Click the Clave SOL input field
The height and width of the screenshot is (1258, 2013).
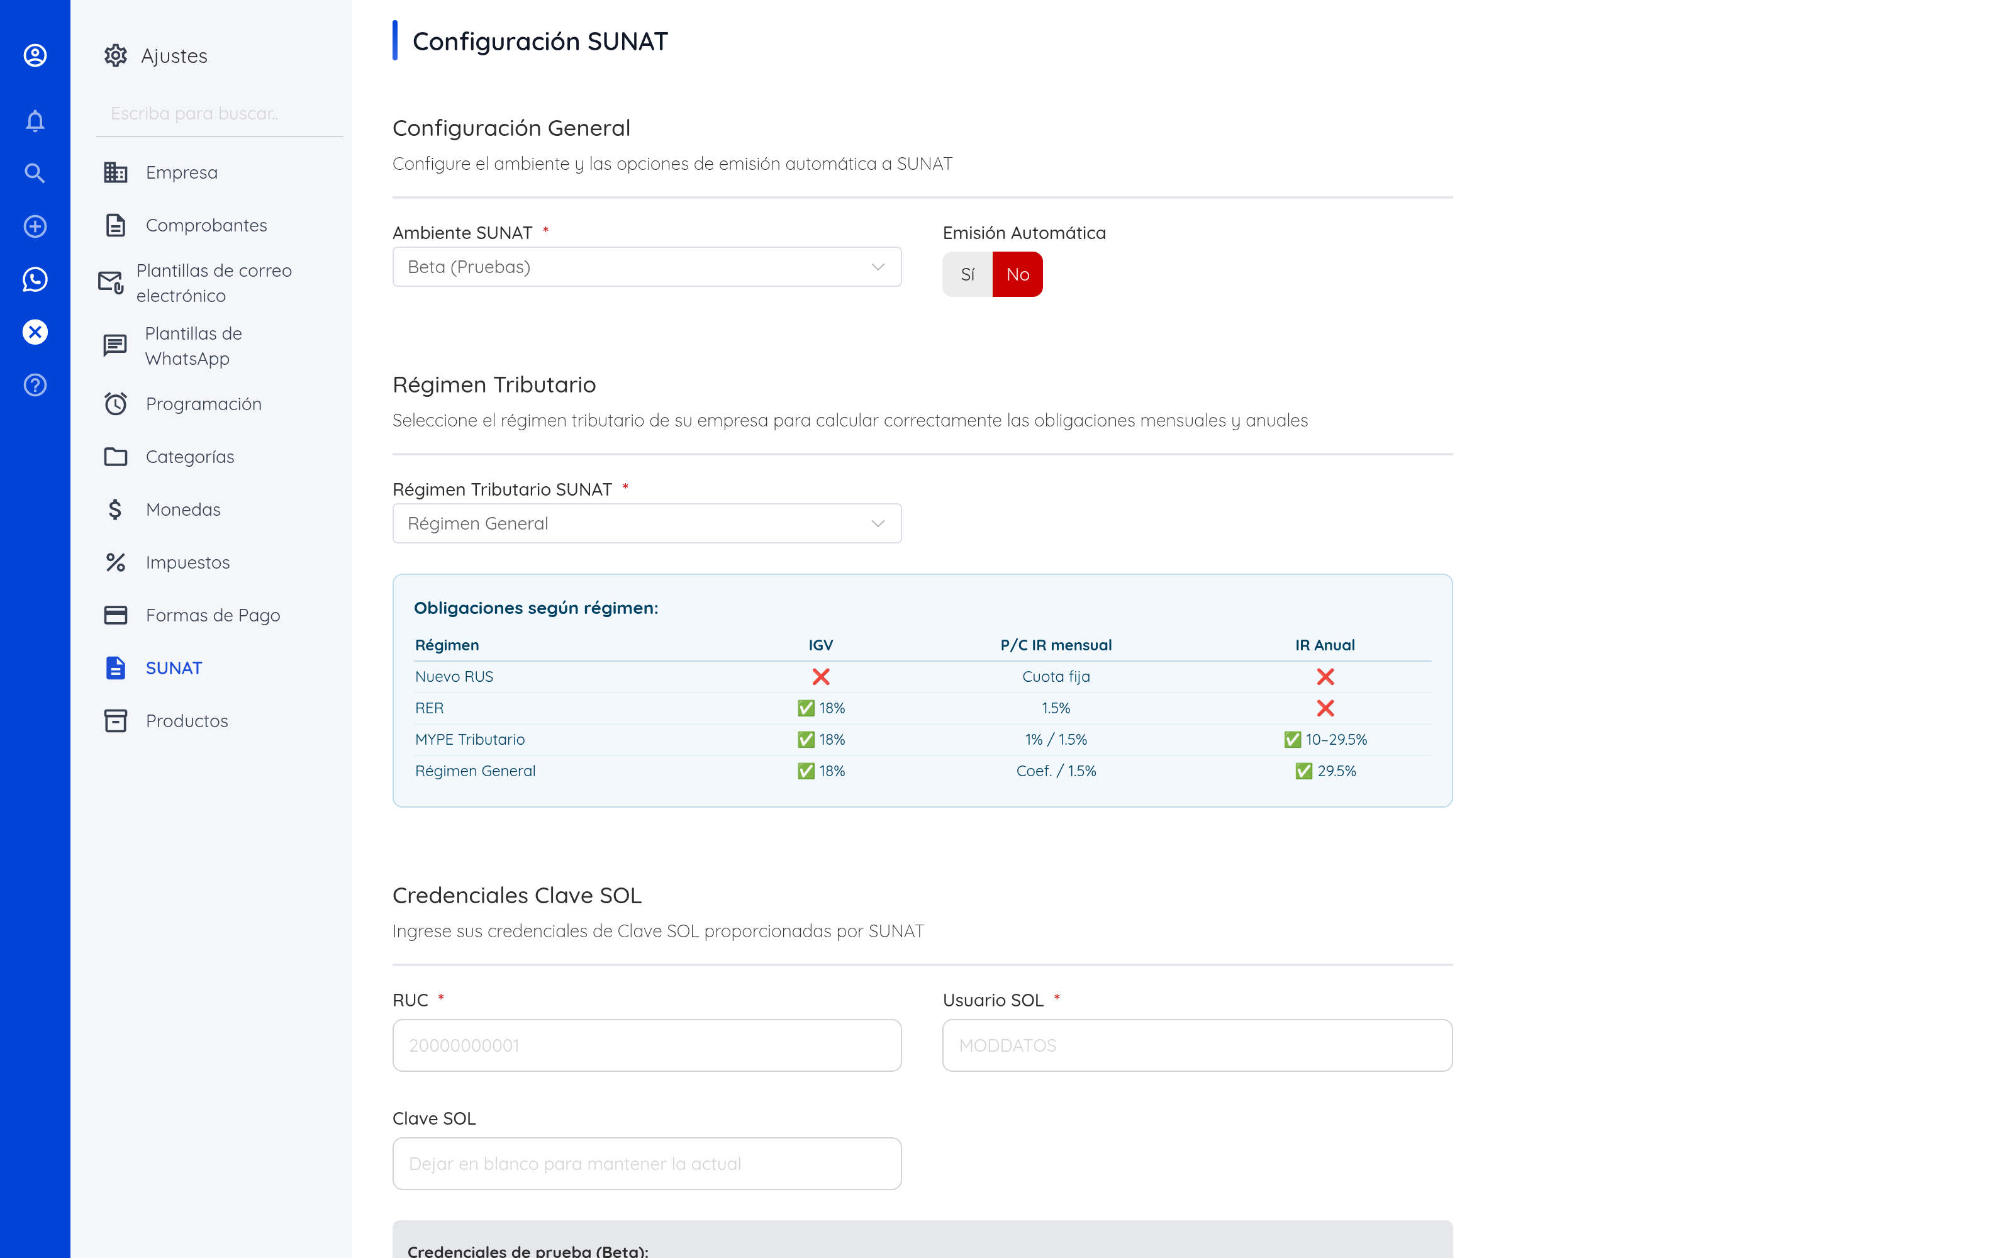[647, 1163]
